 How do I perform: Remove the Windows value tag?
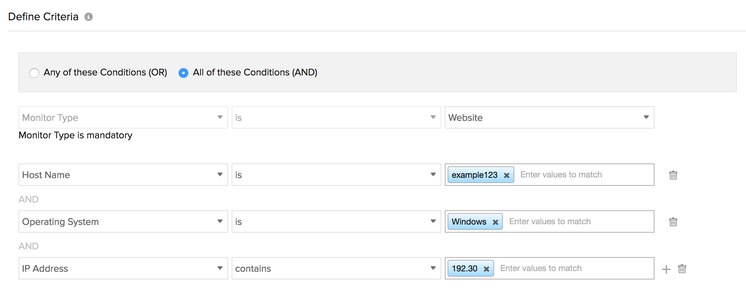495,222
